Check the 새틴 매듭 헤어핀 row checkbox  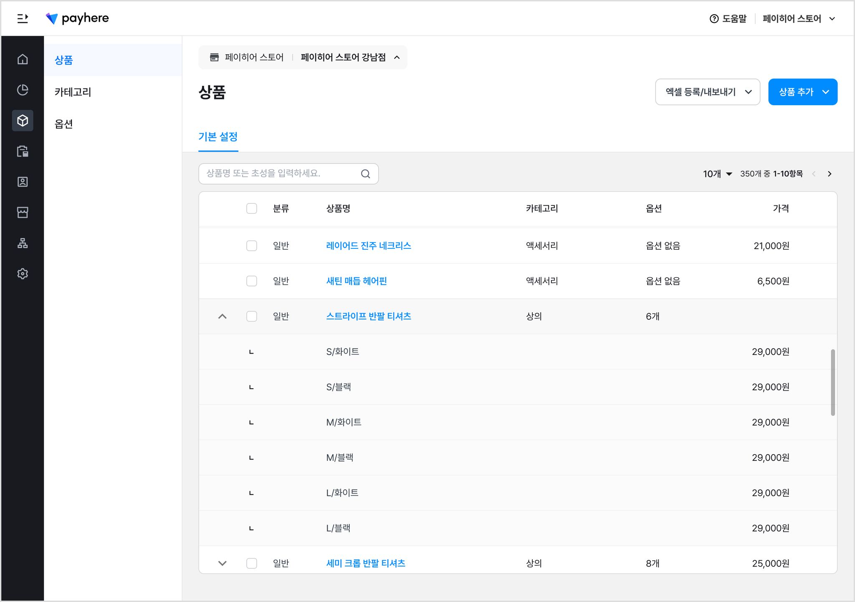[252, 281]
